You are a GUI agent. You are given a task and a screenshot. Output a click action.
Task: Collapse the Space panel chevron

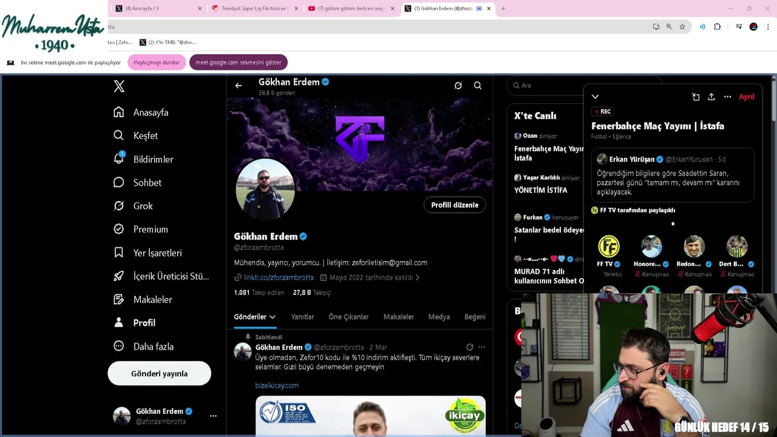595,97
